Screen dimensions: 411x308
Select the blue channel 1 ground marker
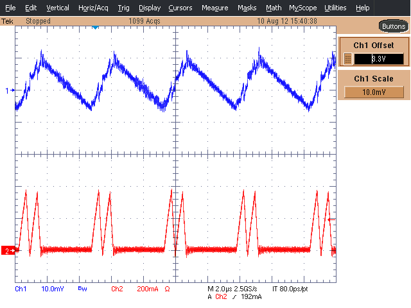pos(10,90)
